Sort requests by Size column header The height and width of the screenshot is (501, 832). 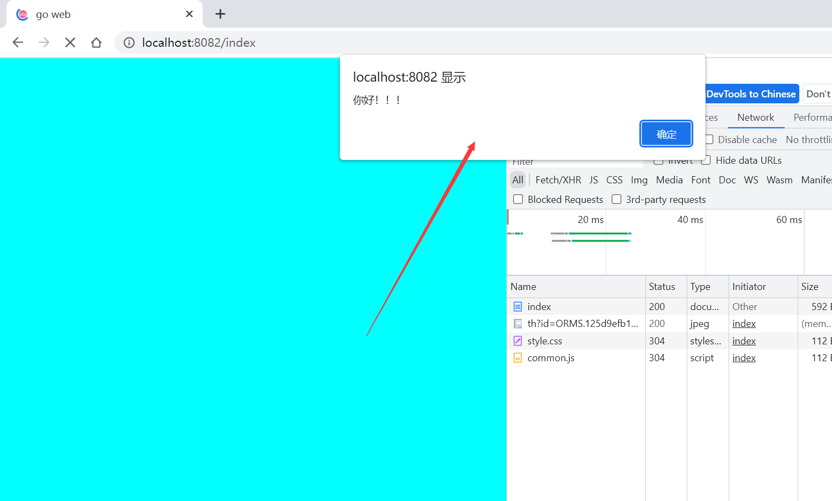tap(815, 287)
